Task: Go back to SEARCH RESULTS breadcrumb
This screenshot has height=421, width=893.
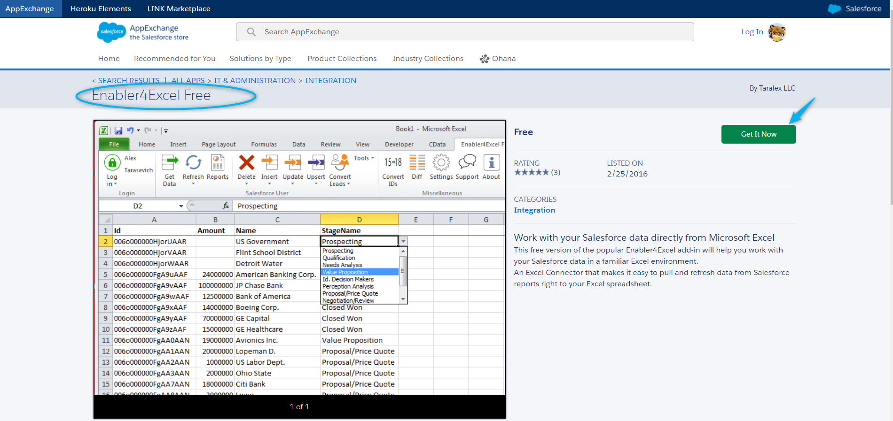Action: [x=129, y=81]
